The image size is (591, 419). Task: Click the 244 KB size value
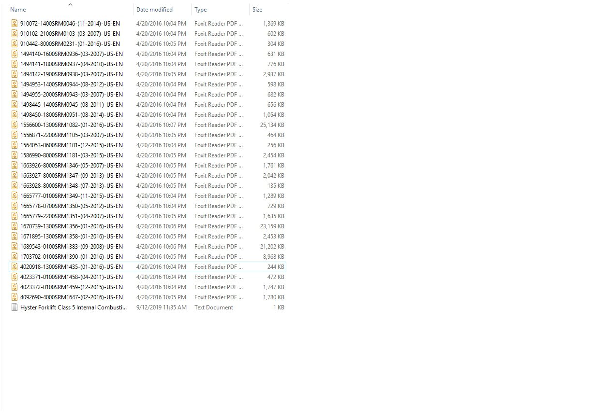click(x=276, y=266)
